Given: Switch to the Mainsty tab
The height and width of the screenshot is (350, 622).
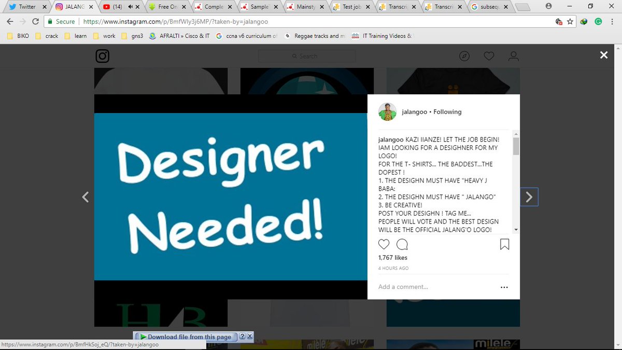Looking at the screenshot, I should coord(305,7).
